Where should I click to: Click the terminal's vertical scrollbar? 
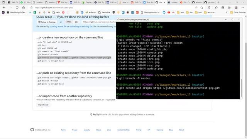[x=241, y=88]
